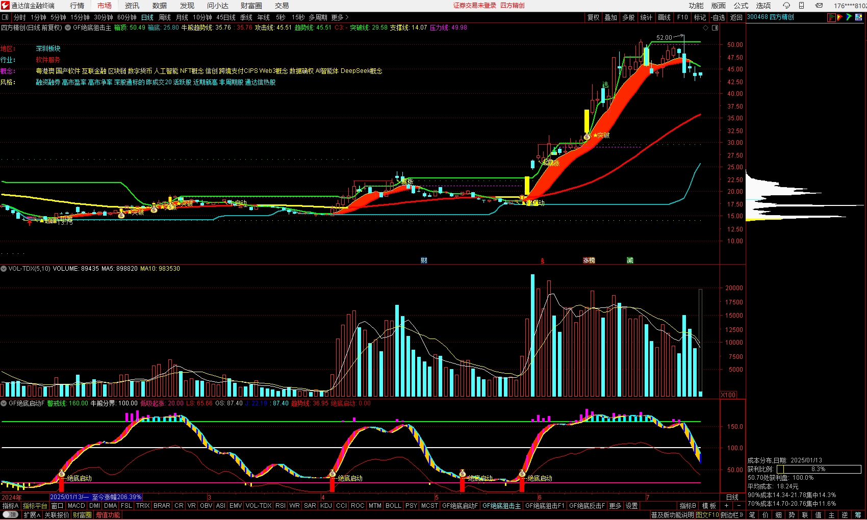Toggle the 弹 popup switch
Image resolution: width=867 pixels, height=520 pixels.
[10, 515]
